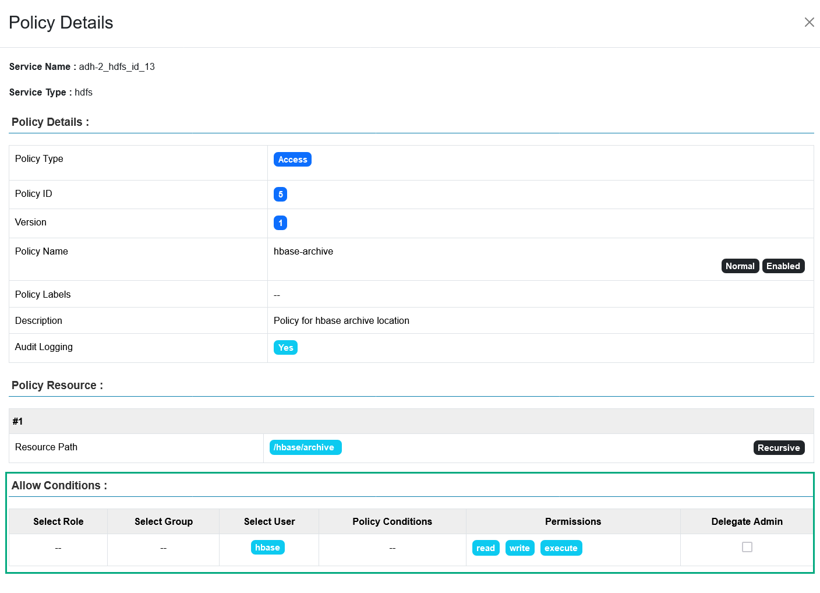This screenshot has width=820, height=593.
Task: Click the Policy Type label
Action: pos(39,159)
